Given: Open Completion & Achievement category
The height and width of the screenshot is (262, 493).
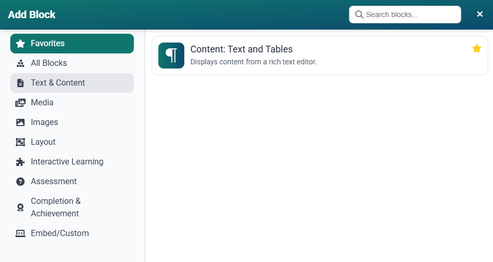Looking at the screenshot, I should (72, 208).
